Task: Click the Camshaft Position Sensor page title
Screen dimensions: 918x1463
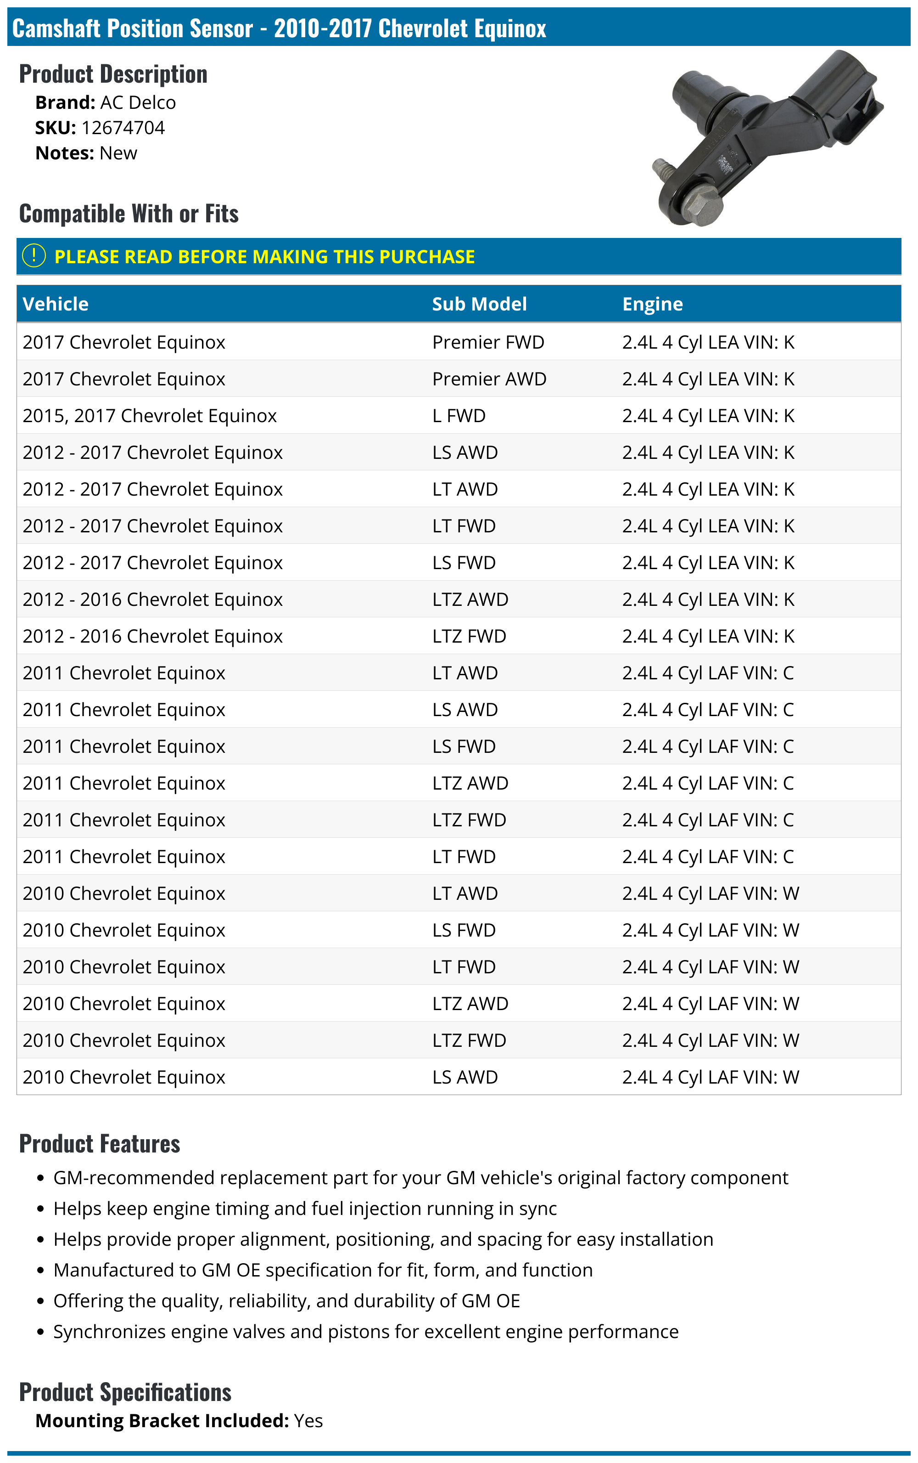Action: [x=279, y=28]
